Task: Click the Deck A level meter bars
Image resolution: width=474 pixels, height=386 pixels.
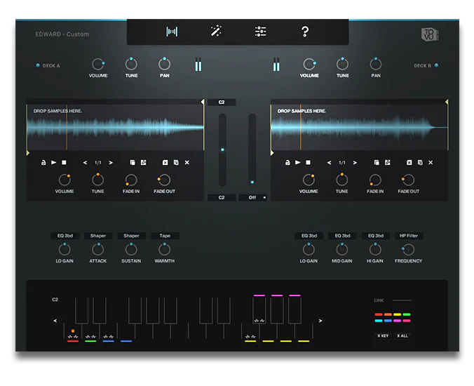Action: 198,65
